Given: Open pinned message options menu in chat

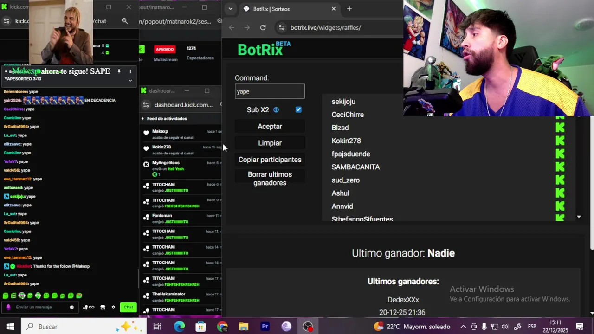Looking at the screenshot, I should click(130, 71).
